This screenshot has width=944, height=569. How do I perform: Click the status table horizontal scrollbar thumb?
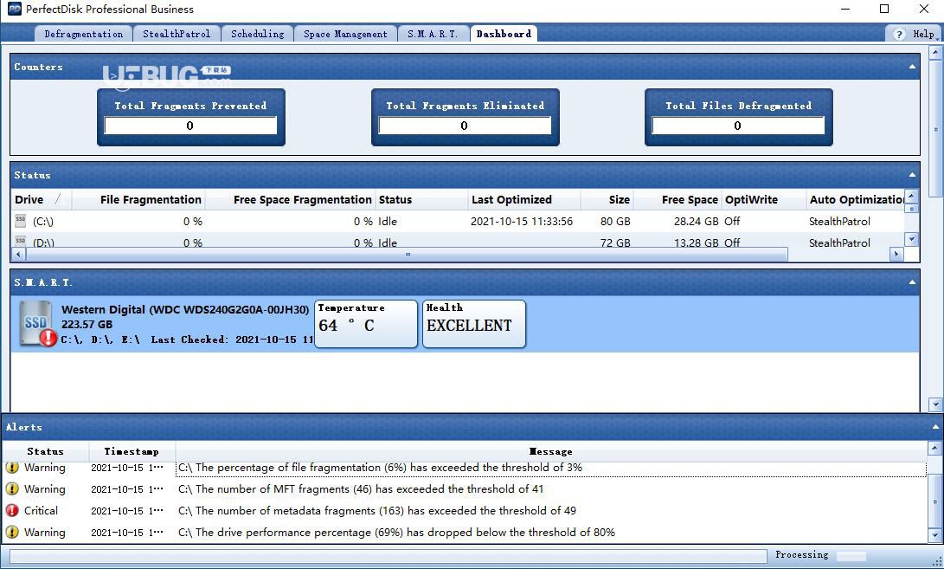coord(407,255)
